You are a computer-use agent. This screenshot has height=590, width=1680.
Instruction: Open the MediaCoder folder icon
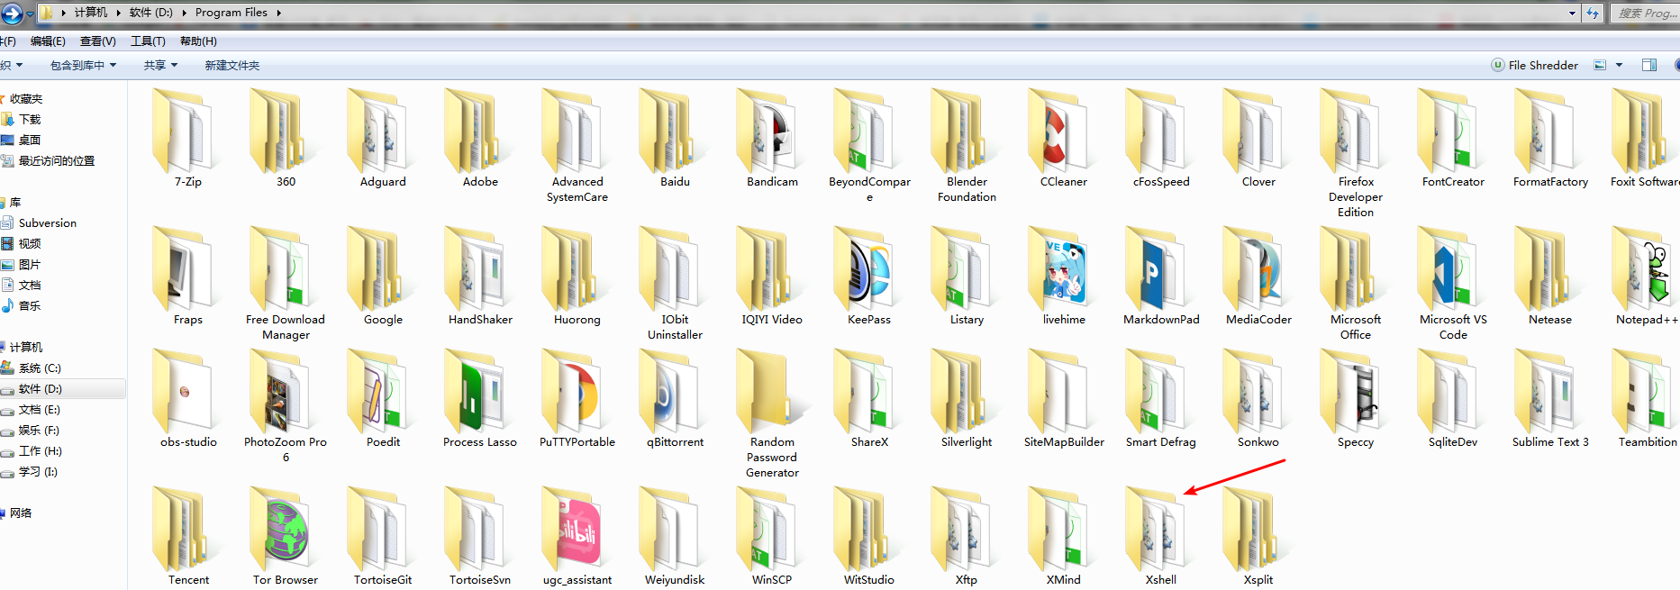[1258, 269]
